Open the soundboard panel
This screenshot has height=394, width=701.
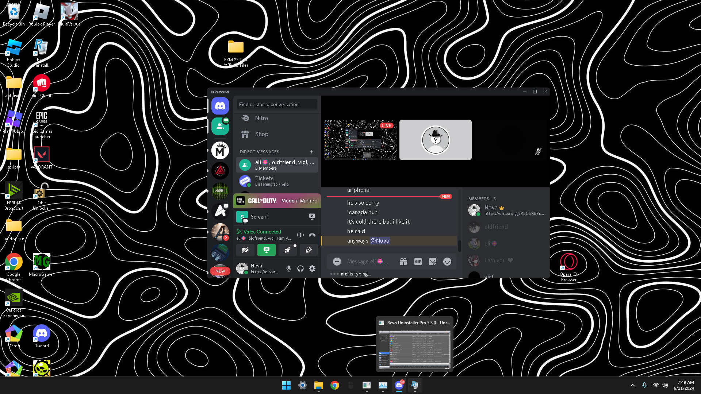309,250
